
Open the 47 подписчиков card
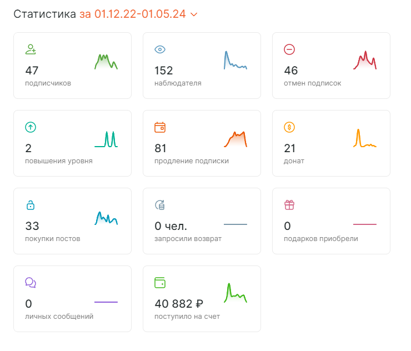(72, 66)
